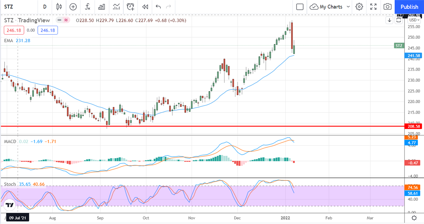
Task: Open the fx indicators menu
Action: (87, 7)
